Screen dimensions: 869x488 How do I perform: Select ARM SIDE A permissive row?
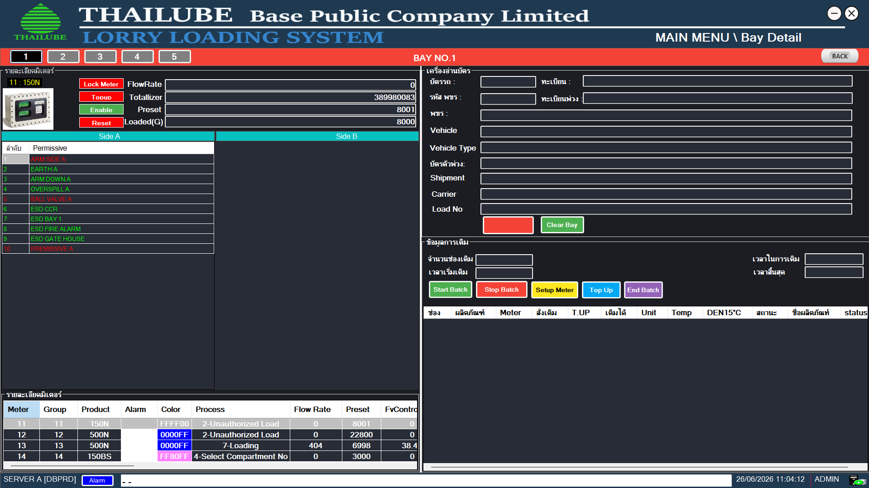[x=108, y=159]
